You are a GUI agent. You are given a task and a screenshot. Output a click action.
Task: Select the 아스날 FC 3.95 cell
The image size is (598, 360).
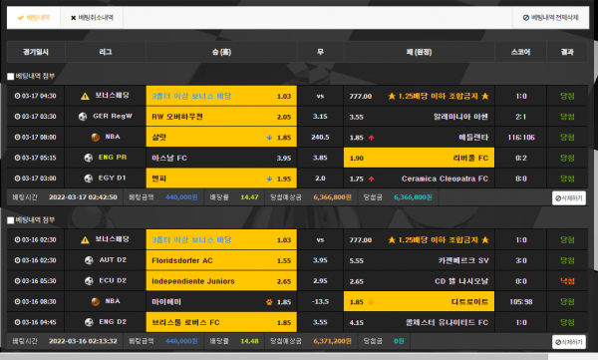click(221, 158)
